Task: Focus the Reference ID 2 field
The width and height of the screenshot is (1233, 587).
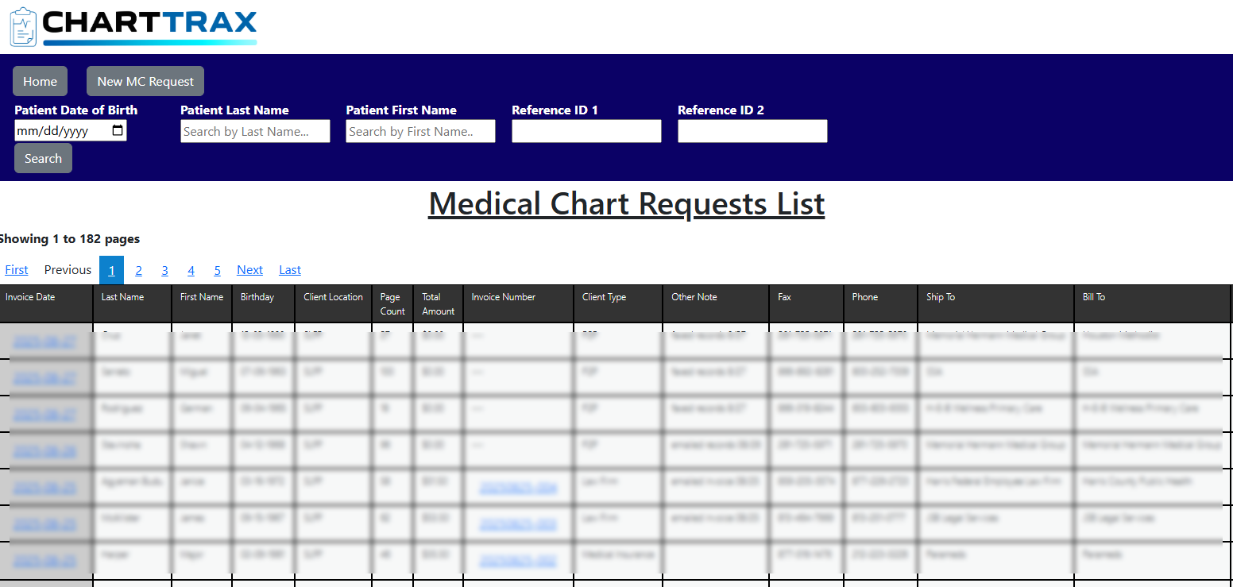Action: 752,131
